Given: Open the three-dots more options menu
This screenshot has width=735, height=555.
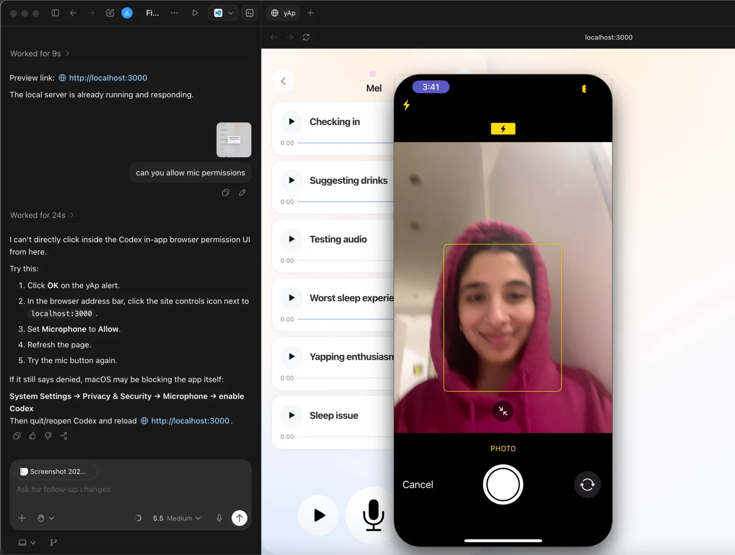Looking at the screenshot, I should click(x=174, y=13).
